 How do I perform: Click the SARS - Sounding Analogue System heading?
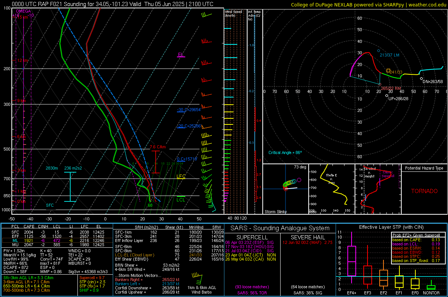point(280,228)
